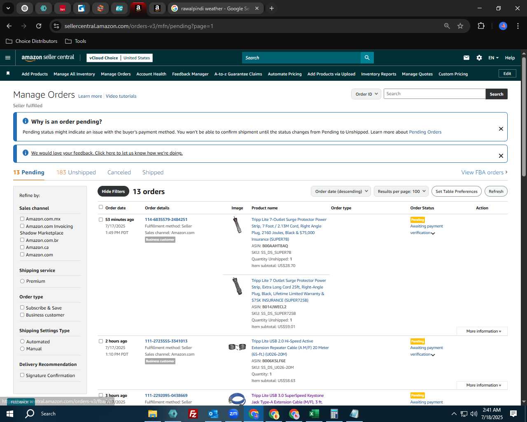Click the info icon in pending banner
The width and height of the screenshot is (527, 422).
(26, 121)
